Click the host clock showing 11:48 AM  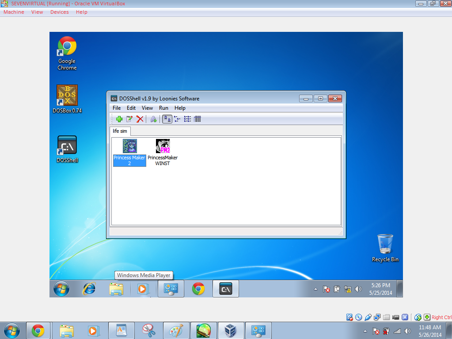pos(430,331)
